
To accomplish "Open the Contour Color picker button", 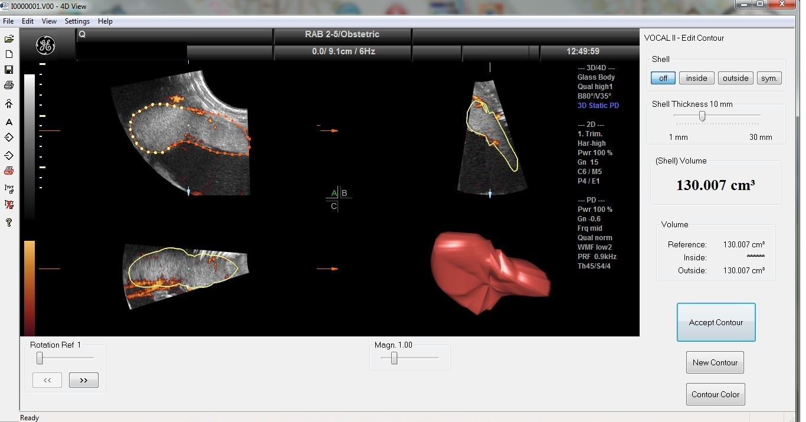I will [x=715, y=394].
